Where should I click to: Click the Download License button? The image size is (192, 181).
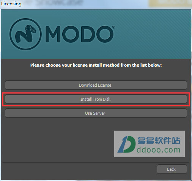(x=96, y=85)
